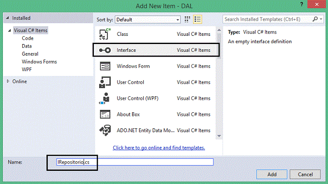Follow the go online and find templates link
Image resolution: width=328 pixels, height=184 pixels.
coord(159,148)
